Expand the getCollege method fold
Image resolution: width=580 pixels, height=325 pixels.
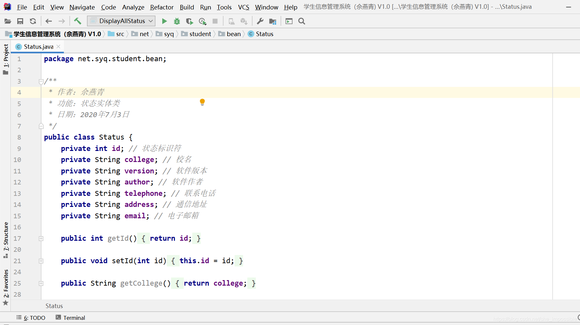(41, 283)
